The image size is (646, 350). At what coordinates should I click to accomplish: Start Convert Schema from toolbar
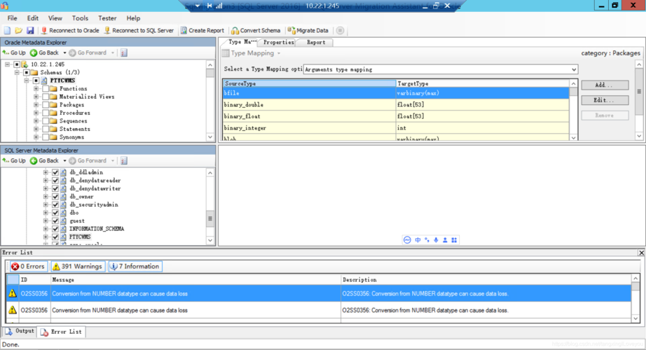click(x=256, y=31)
